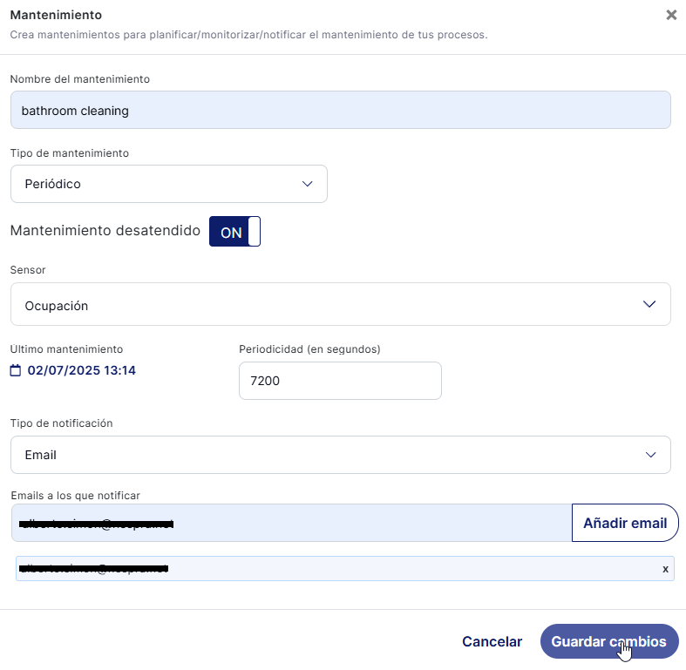
Task: Click the Nombre del mantenimiento label
Action: coord(80,79)
